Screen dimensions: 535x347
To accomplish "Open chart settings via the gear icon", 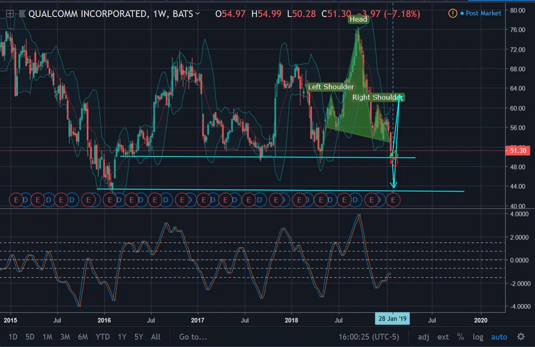I will click(521, 337).
